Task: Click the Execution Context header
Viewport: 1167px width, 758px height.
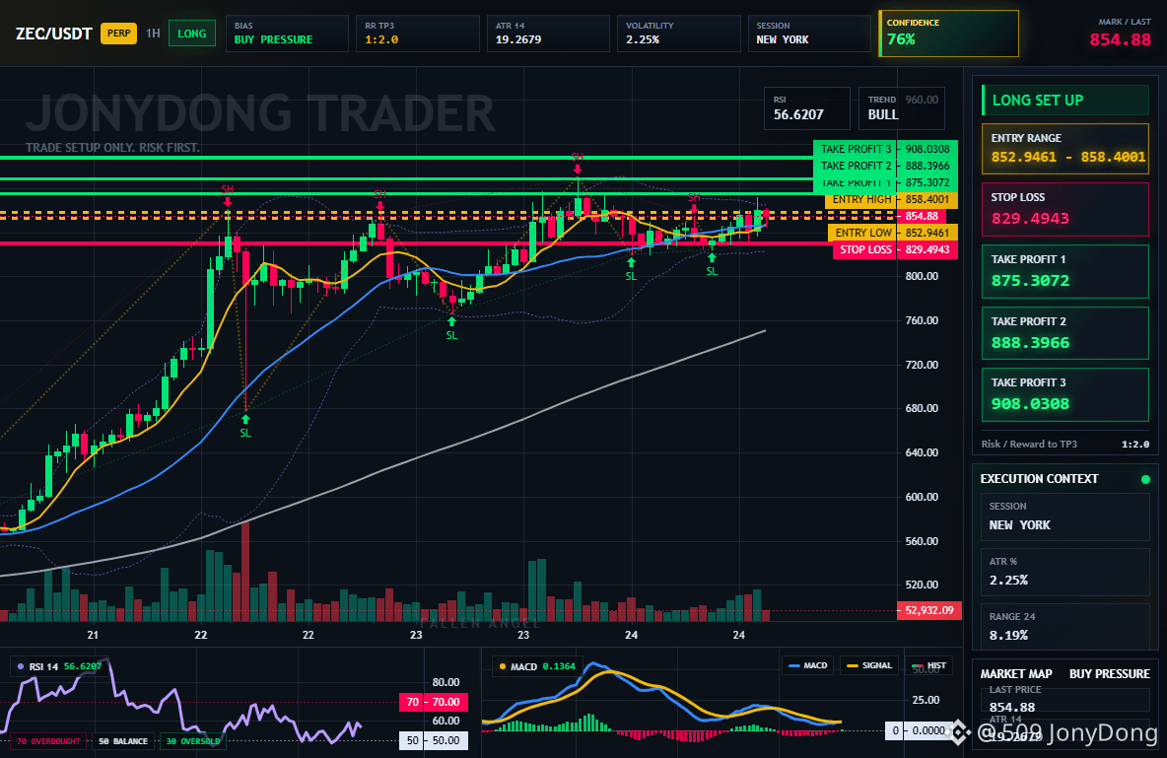Action: pyautogui.click(x=1039, y=479)
